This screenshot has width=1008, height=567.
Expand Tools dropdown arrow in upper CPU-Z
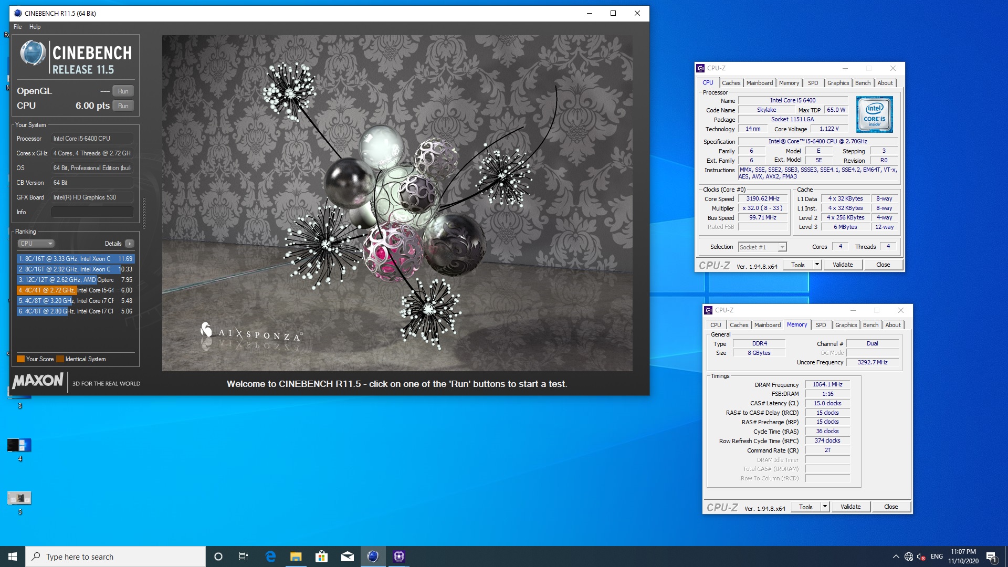[x=817, y=265]
